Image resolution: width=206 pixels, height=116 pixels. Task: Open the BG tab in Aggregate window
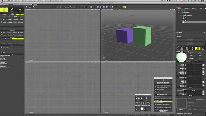[192, 49]
